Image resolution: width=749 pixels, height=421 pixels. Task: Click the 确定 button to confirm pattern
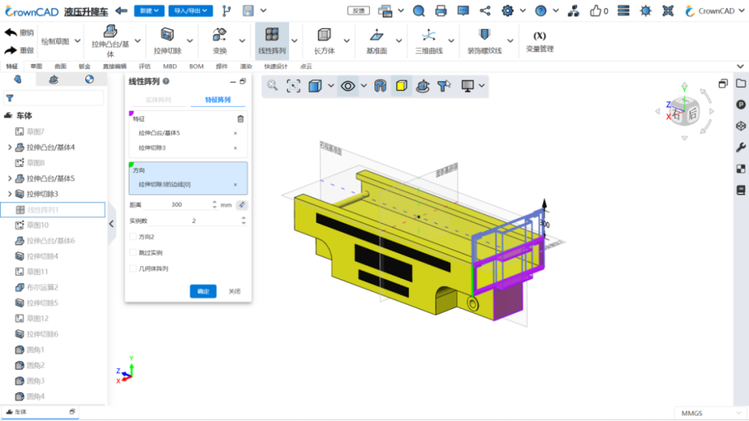point(203,291)
